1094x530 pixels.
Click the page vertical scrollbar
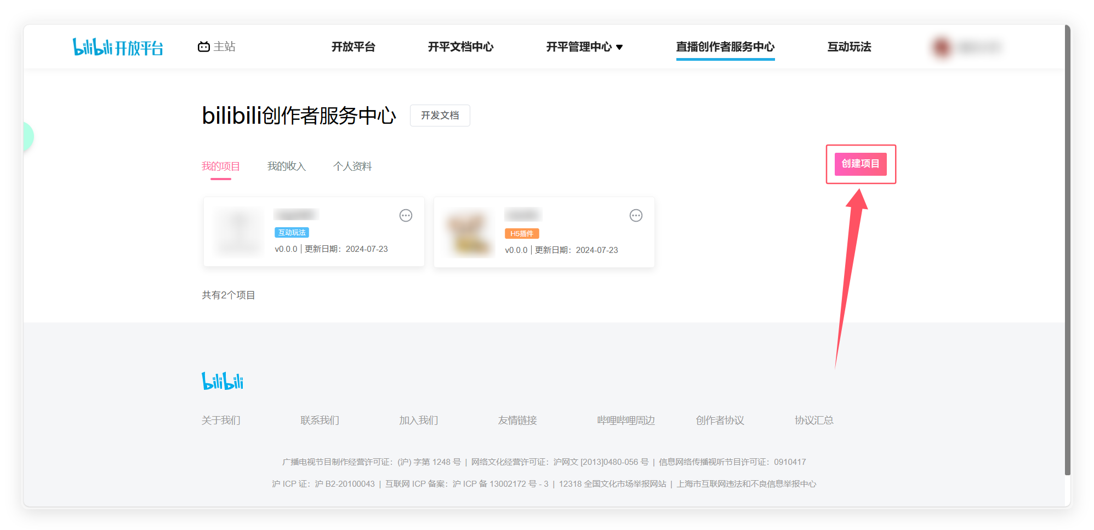(x=1067, y=250)
